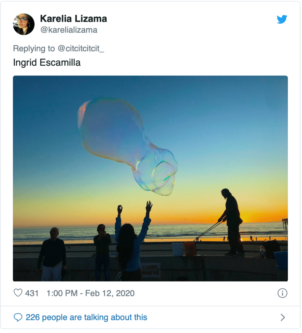The height and width of the screenshot is (333, 302).
Task: Click the ALCOHOL SMOKING sign in the photo
Action: click(x=151, y=270)
